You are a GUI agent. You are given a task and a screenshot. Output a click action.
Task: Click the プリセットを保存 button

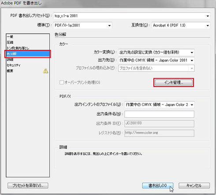[x=28, y=185]
